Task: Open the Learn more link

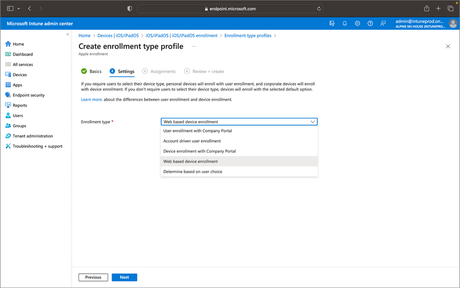Action: tap(92, 100)
